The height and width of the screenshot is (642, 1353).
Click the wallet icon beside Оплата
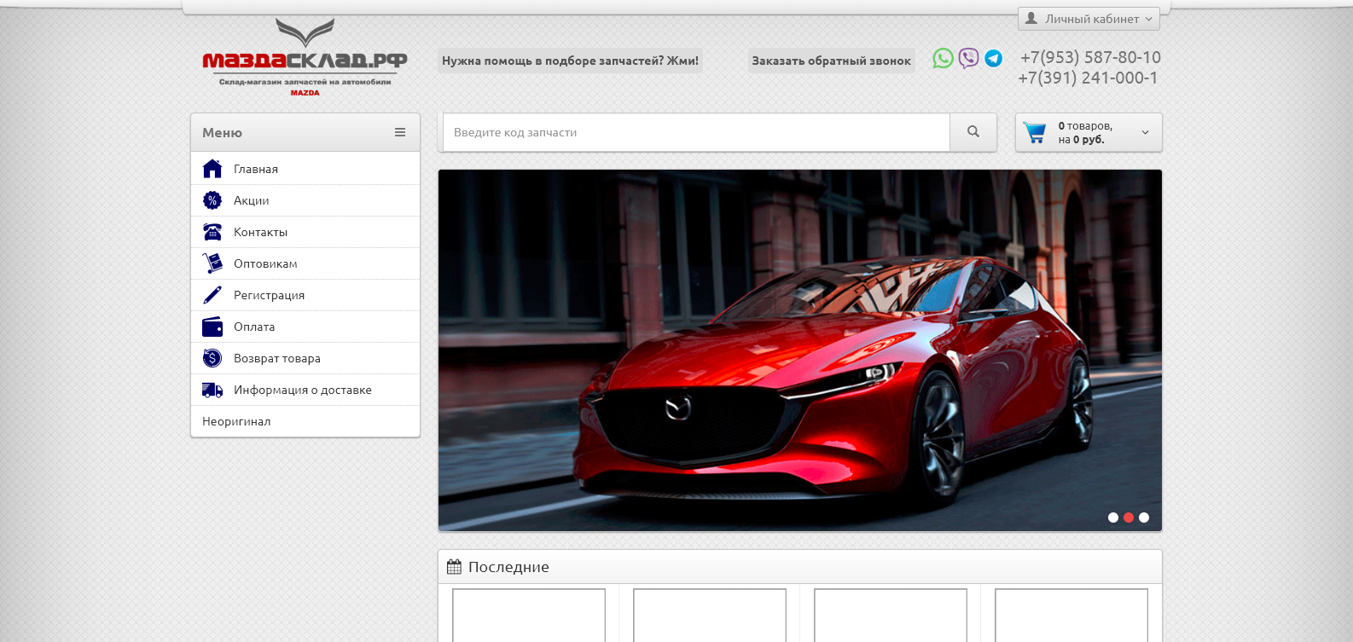pyautogui.click(x=212, y=327)
